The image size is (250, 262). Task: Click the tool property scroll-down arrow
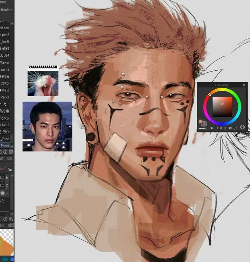12,214
